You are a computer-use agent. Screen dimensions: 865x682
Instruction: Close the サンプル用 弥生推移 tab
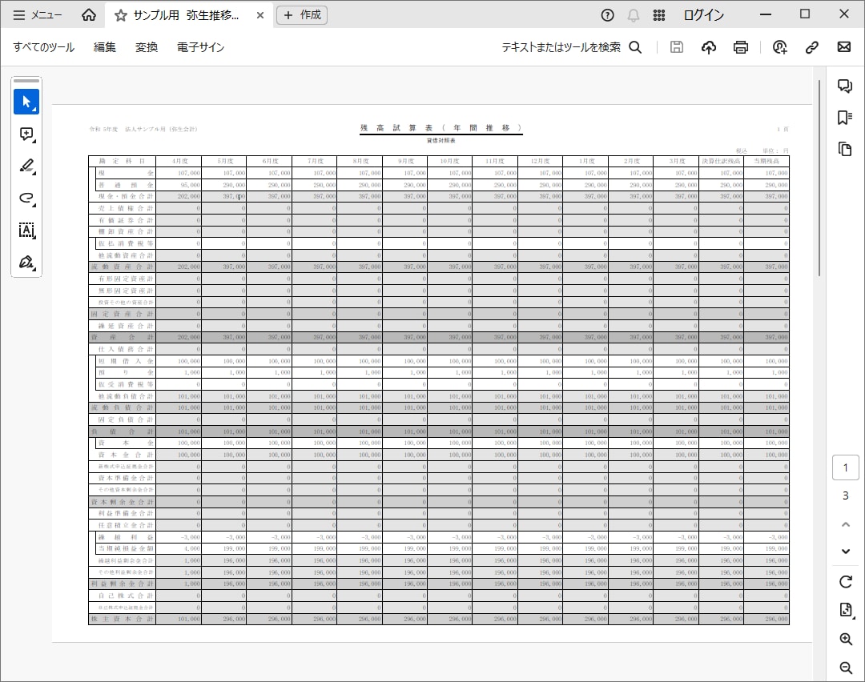click(x=260, y=15)
